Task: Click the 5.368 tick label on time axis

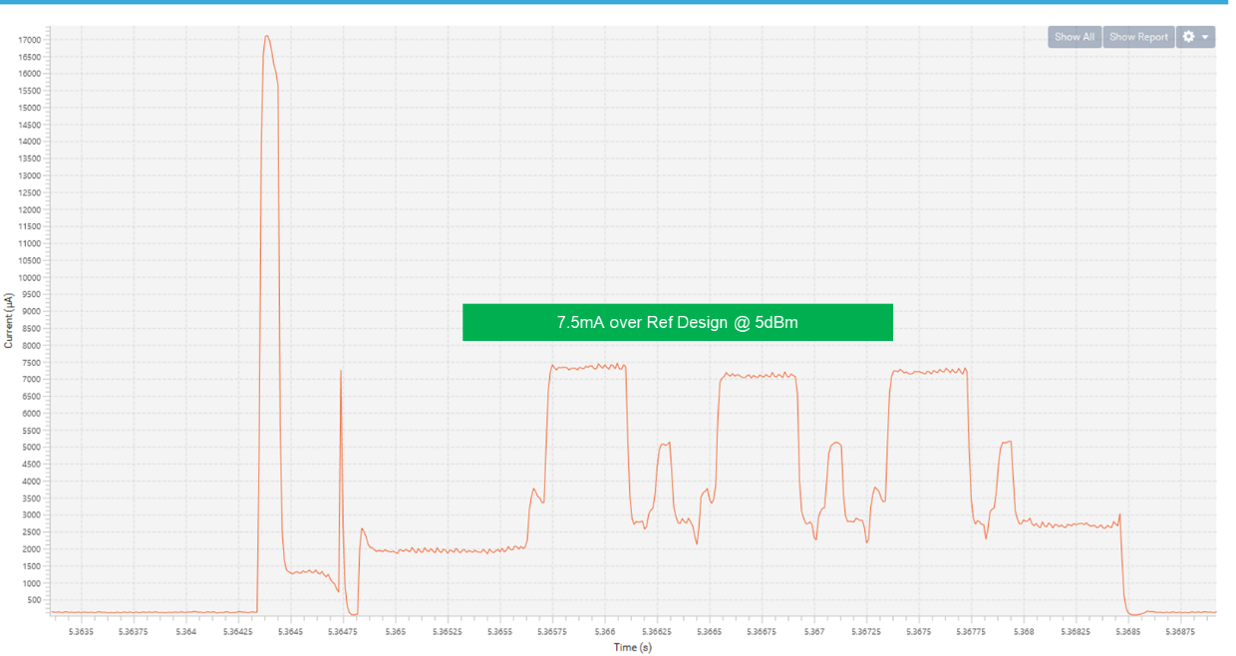Action: pos(1024,632)
